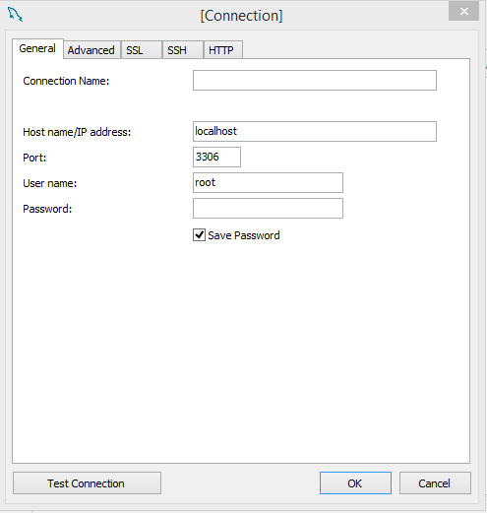Confirm with the OK button

click(x=355, y=482)
